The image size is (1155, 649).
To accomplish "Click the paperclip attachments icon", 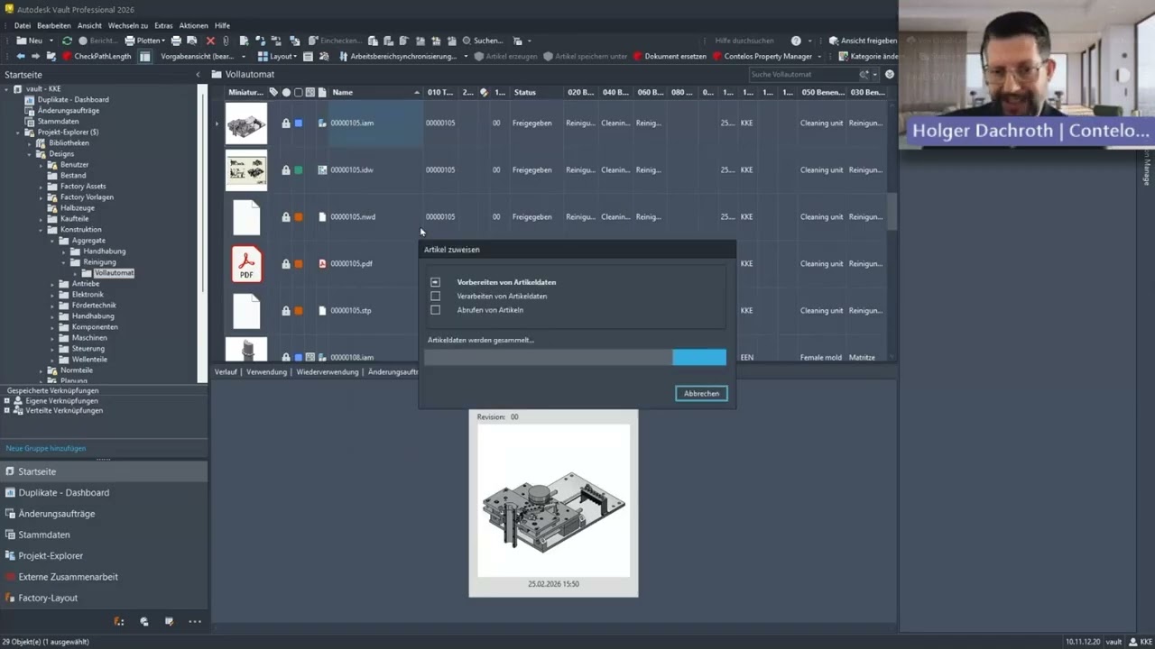I will [x=226, y=41].
